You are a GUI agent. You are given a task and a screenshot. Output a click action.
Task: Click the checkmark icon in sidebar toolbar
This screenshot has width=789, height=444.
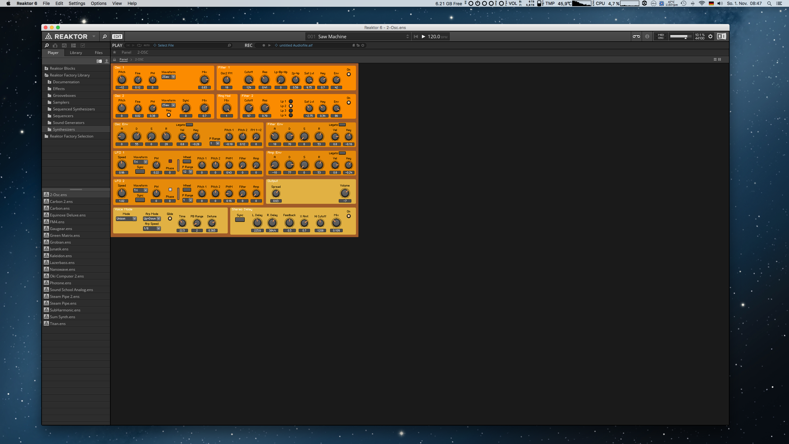pyautogui.click(x=83, y=45)
